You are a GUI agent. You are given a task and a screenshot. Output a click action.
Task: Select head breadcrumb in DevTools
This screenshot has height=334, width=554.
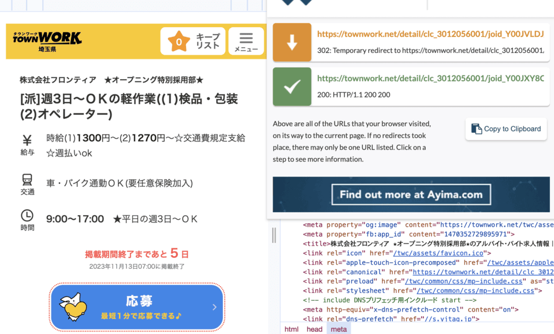pyautogui.click(x=314, y=329)
